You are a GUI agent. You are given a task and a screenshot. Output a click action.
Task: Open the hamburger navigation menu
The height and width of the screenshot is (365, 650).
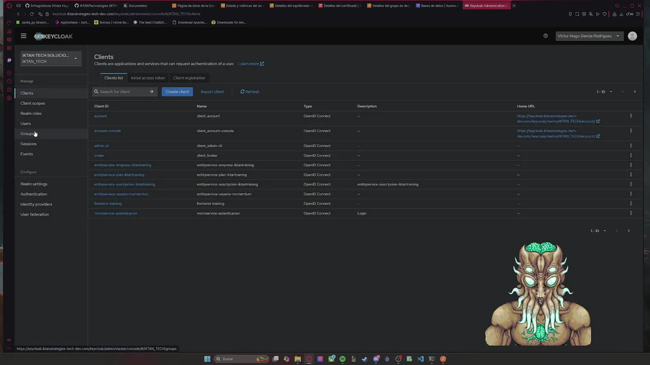point(23,36)
